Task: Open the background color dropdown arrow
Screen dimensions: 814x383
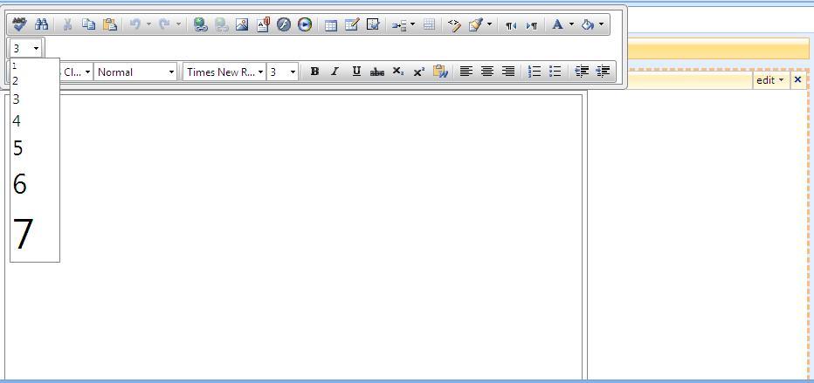Action: click(601, 24)
